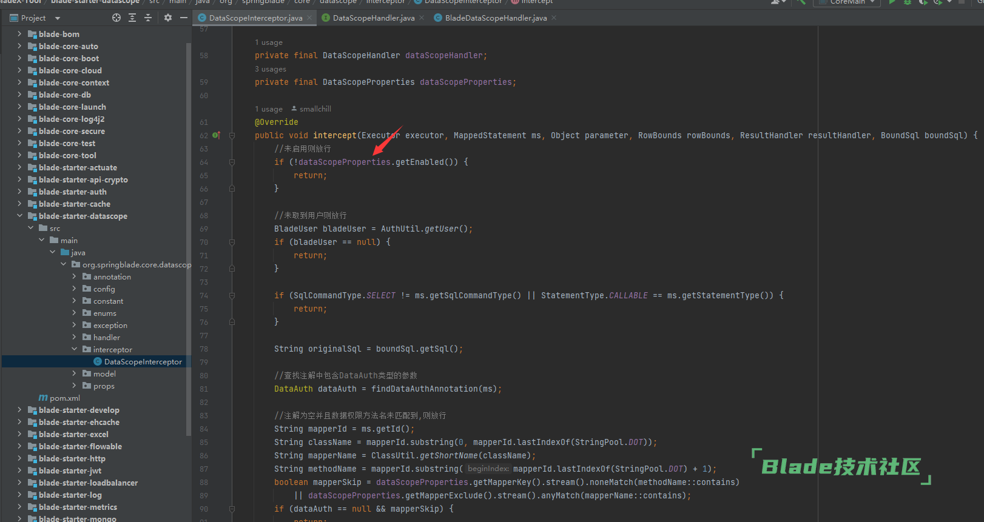Click the props package icon

[x=87, y=386]
